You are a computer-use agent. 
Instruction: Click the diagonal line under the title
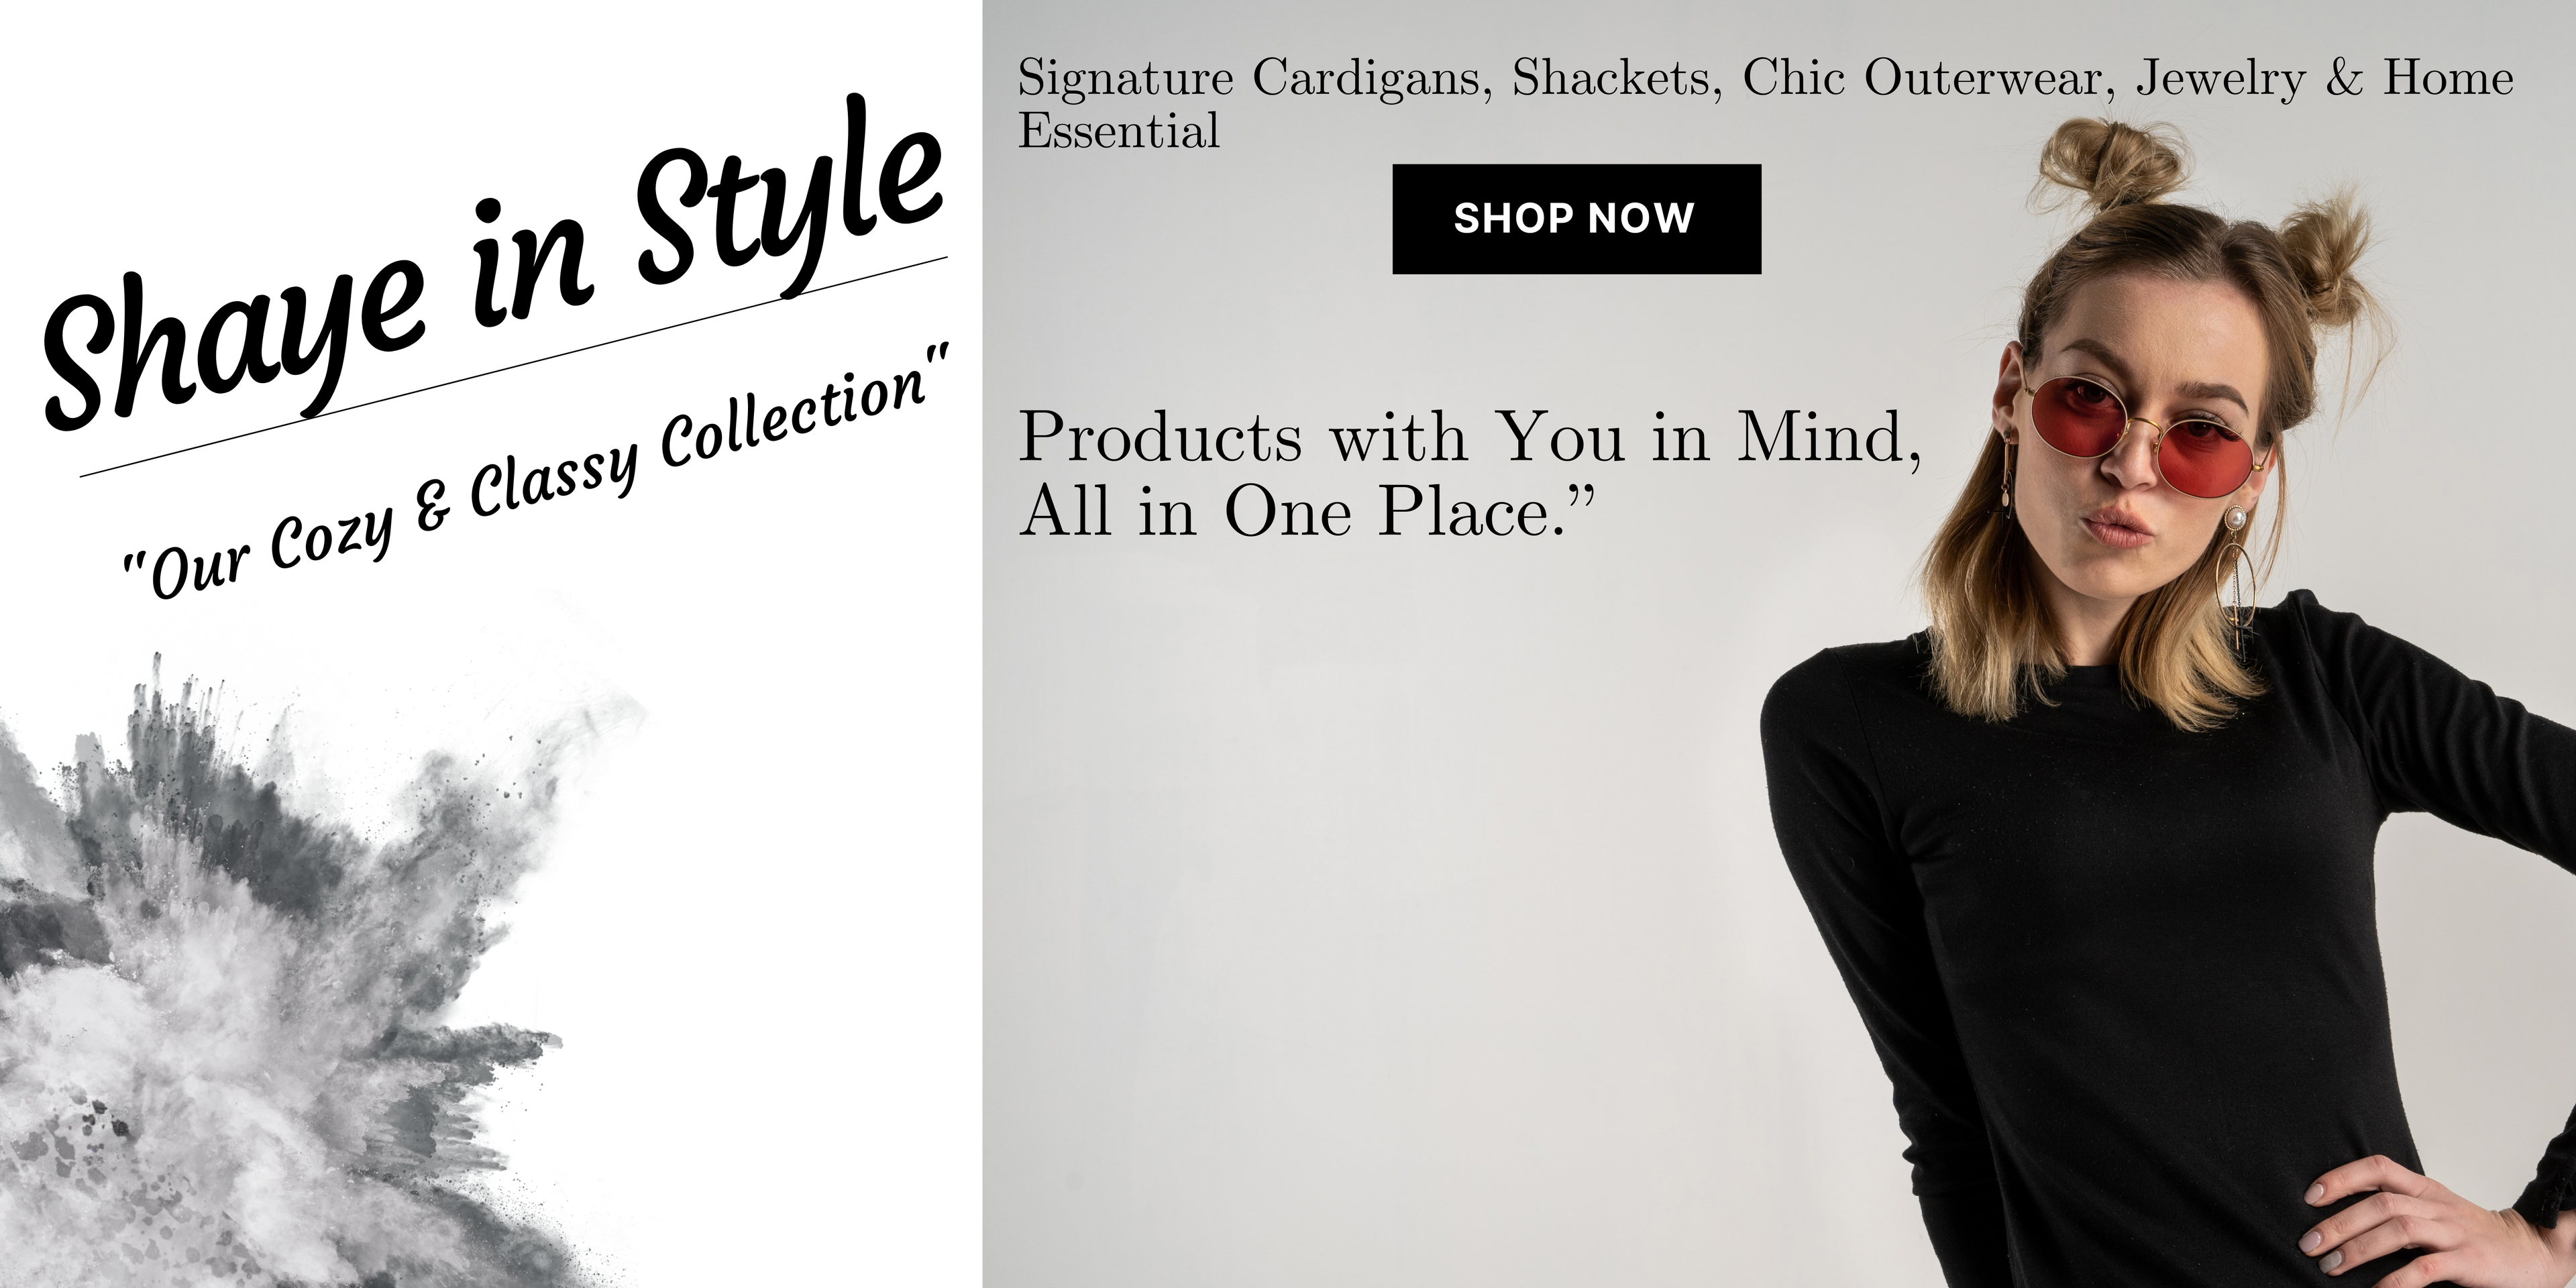point(514,366)
